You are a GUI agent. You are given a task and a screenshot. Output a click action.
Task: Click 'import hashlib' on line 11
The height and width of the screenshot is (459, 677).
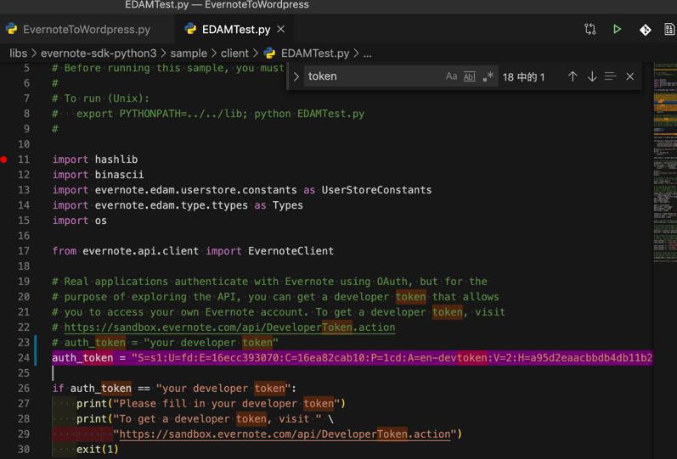[x=95, y=160]
